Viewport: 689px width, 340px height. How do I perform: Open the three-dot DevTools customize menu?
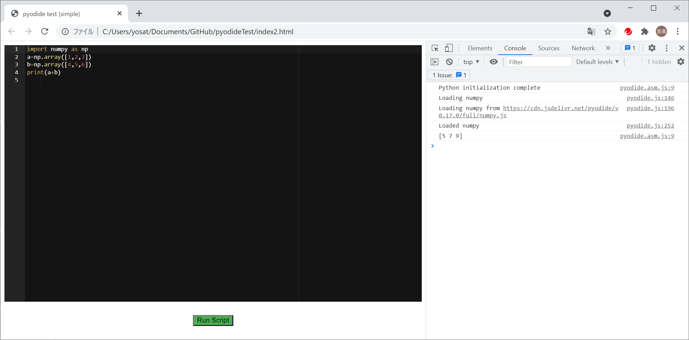pyautogui.click(x=666, y=48)
